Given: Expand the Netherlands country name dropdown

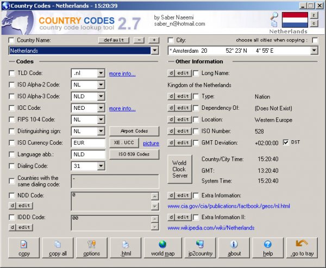Looking at the screenshot, I should coord(154,51).
